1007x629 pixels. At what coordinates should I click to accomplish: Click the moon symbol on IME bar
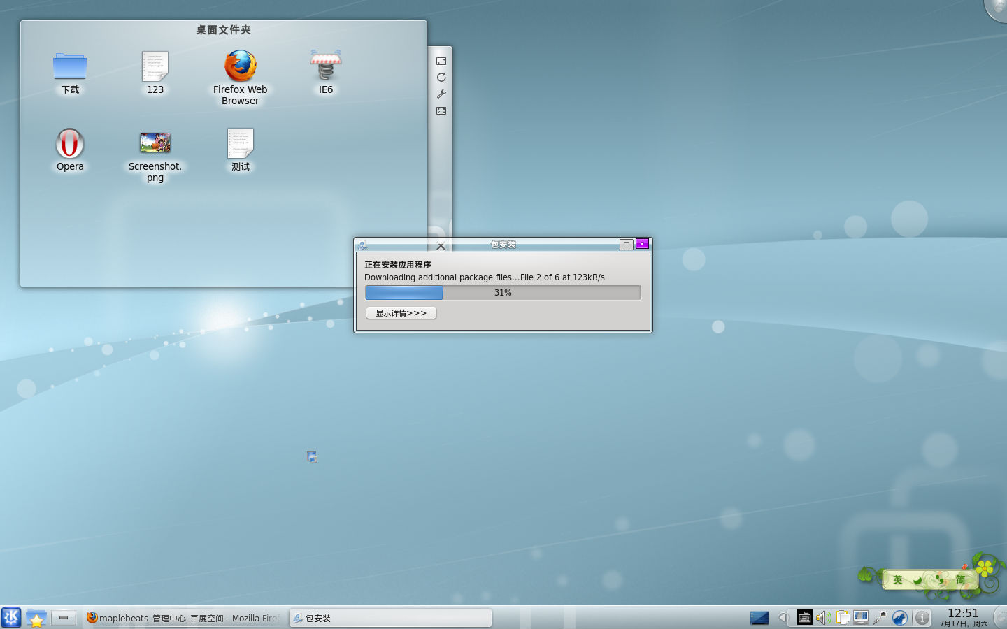(x=917, y=580)
